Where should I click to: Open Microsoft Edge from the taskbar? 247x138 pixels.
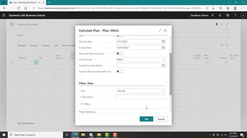click(75, 135)
